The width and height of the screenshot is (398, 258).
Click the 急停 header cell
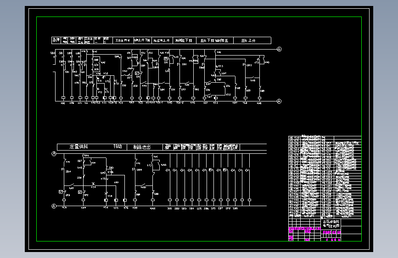click(x=56, y=40)
